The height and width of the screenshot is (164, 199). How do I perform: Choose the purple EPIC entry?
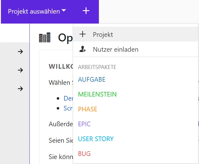pos(84,124)
